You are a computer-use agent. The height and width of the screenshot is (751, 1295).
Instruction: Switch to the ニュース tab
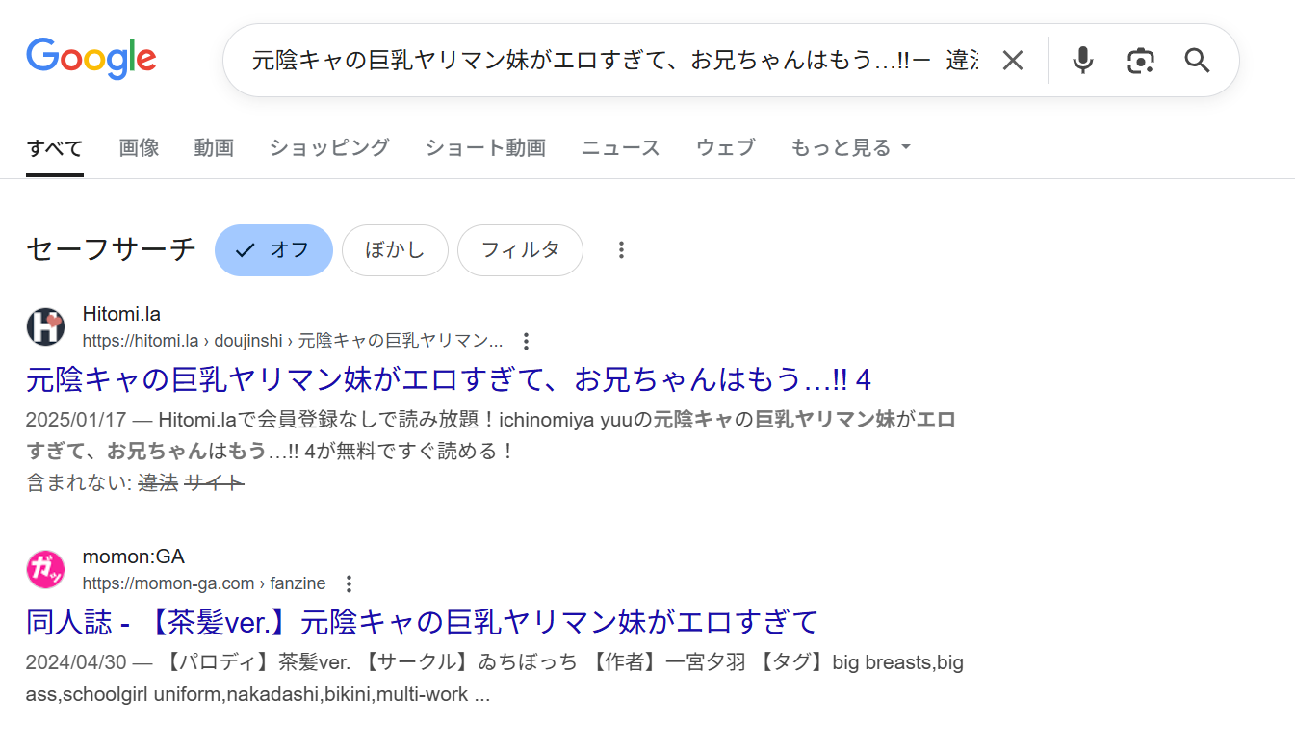coord(620,147)
